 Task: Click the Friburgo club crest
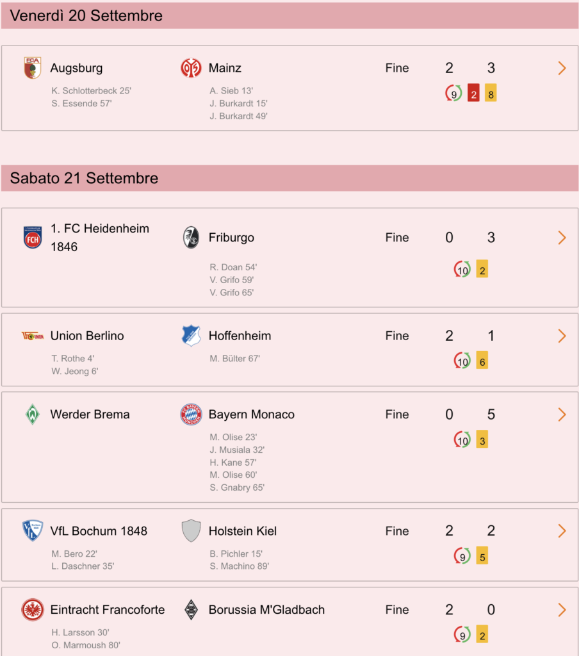click(191, 237)
